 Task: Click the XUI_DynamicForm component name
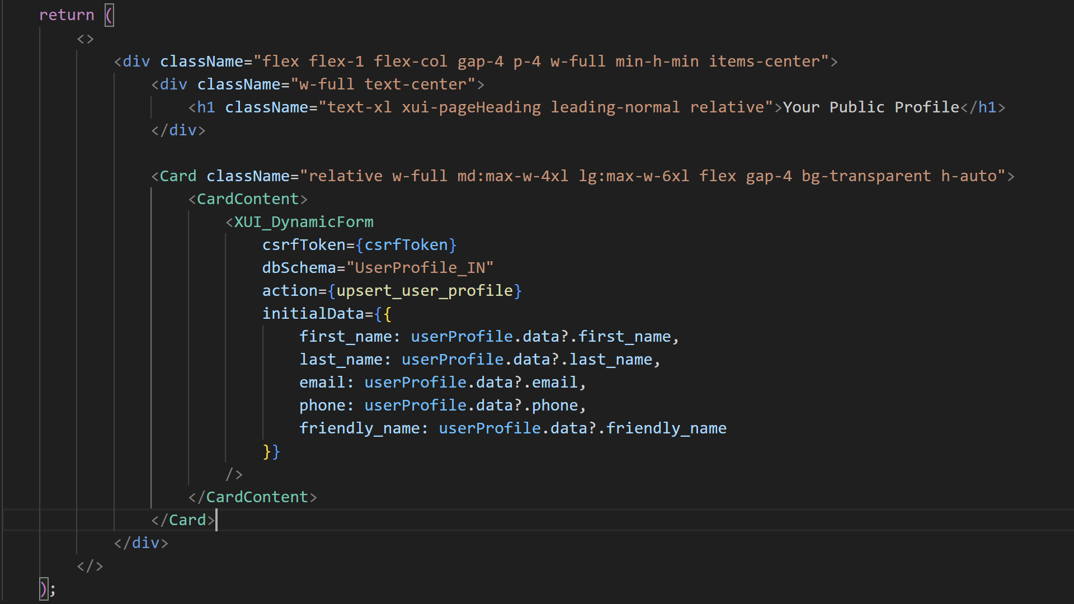(x=304, y=222)
